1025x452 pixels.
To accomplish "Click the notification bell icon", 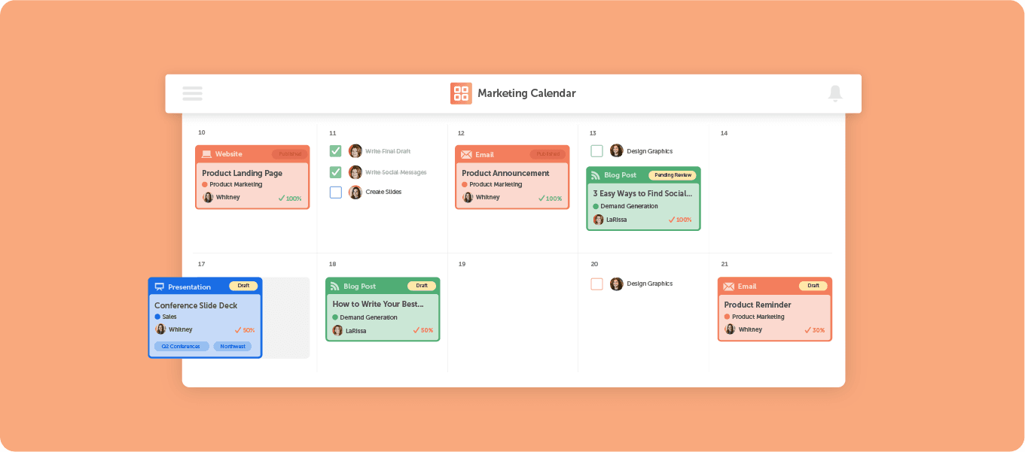I will 834,93.
